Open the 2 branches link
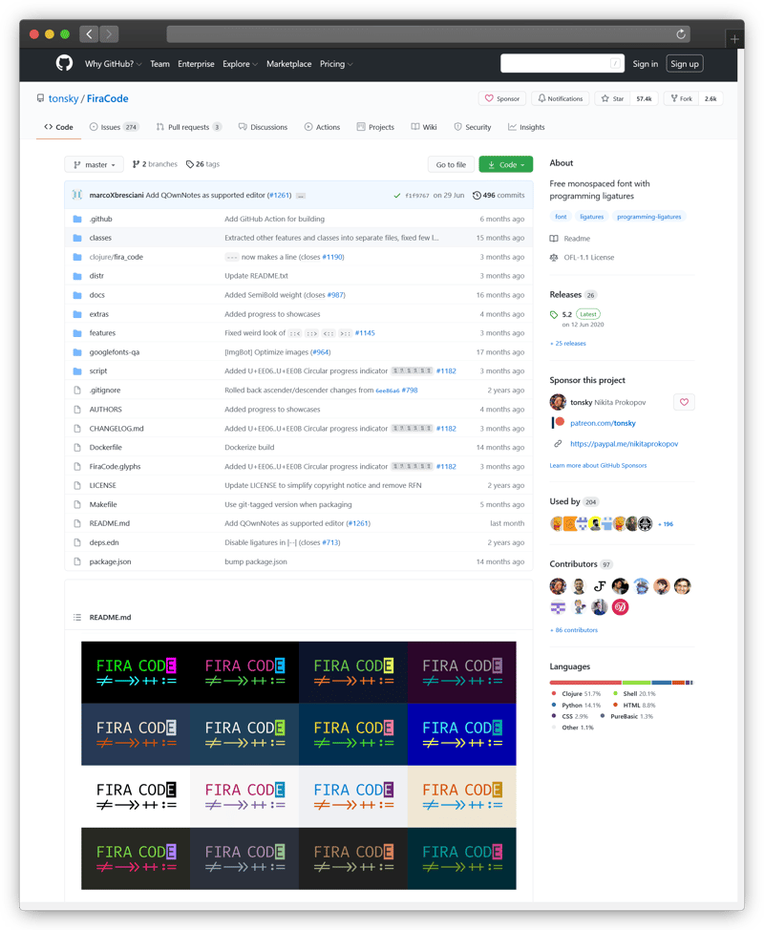 coord(155,164)
